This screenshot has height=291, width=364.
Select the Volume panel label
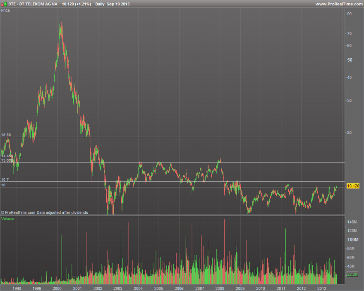[8, 219]
